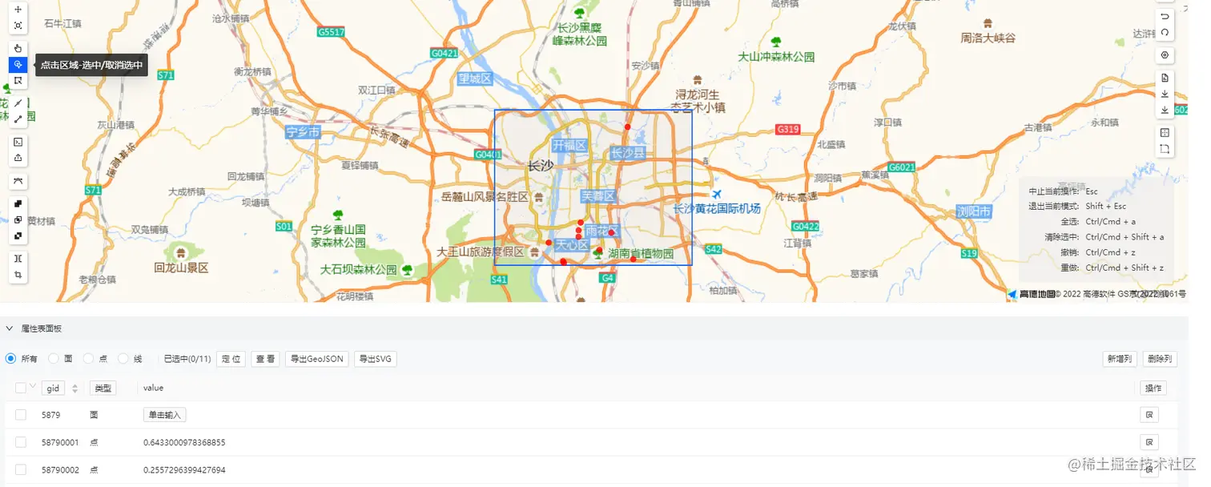This screenshot has height=487, width=1211.
Task: Open the console terminal icon
Action: [x=18, y=142]
